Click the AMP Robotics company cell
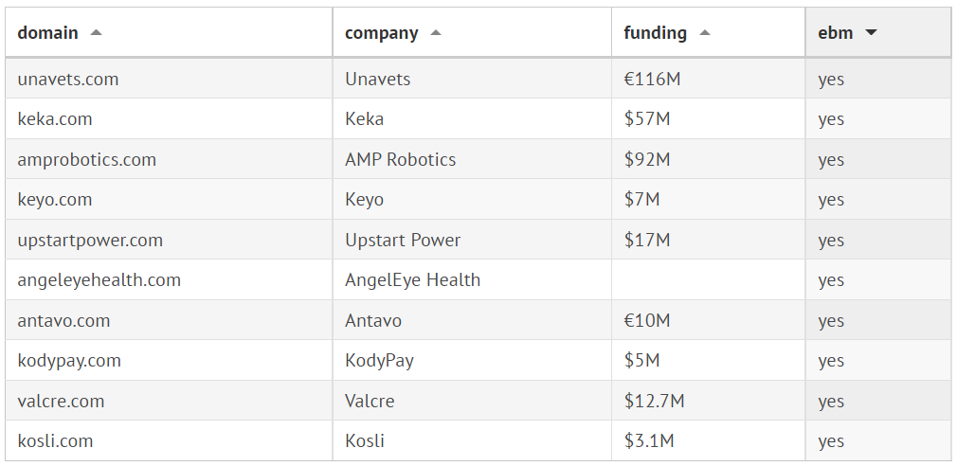Viewport: 957px width, 466px height. (400, 160)
